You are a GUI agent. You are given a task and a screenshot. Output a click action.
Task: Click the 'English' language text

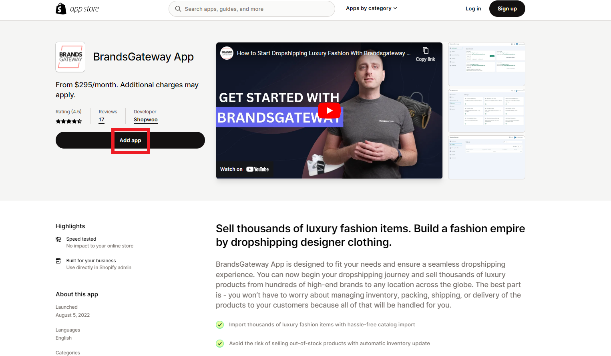click(x=64, y=338)
